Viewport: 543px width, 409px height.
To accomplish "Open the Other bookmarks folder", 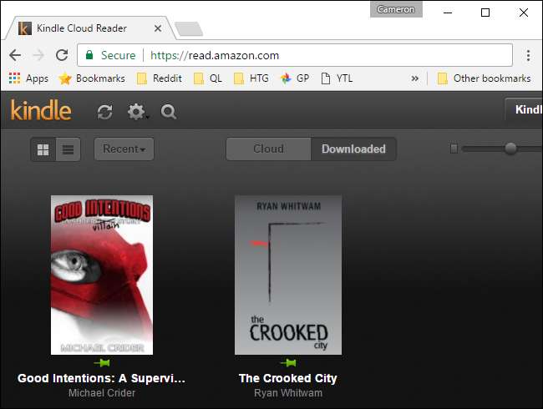I will coord(485,78).
